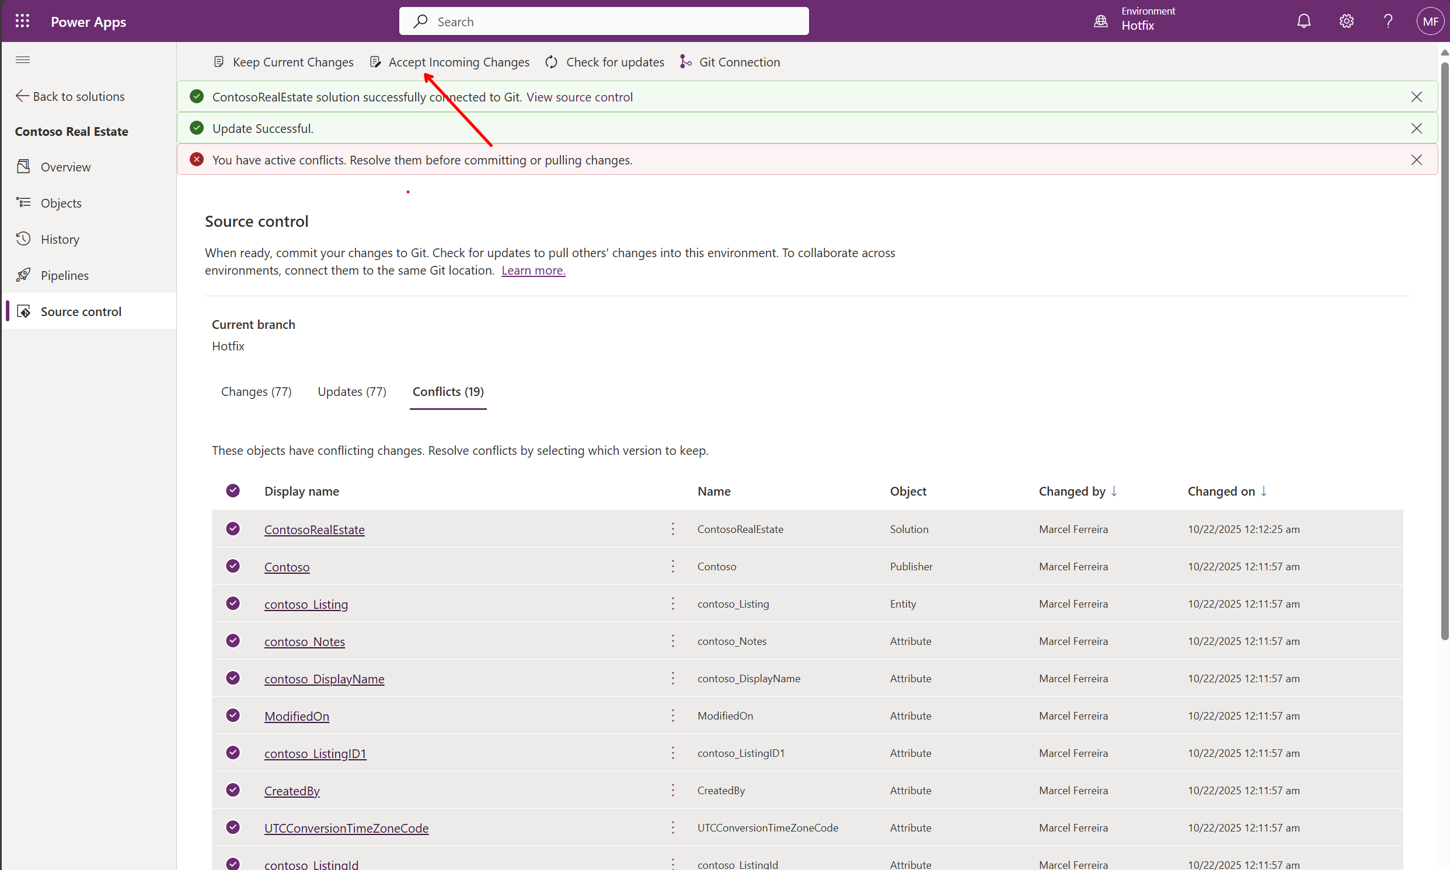Toggle the select-all checkbox in header
Screen dimensions: 1450x870
[233, 491]
